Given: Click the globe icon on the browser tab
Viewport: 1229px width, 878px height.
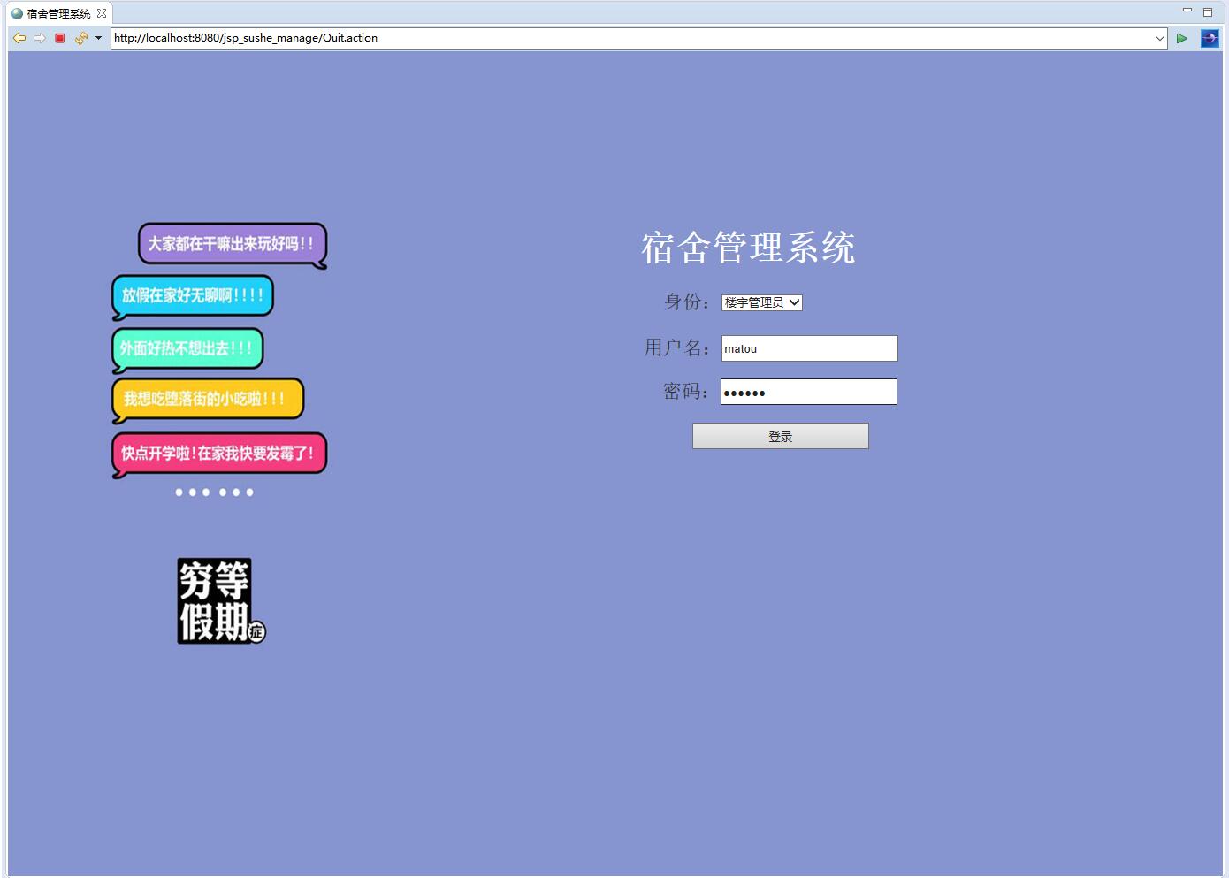Looking at the screenshot, I should [x=19, y=13].
